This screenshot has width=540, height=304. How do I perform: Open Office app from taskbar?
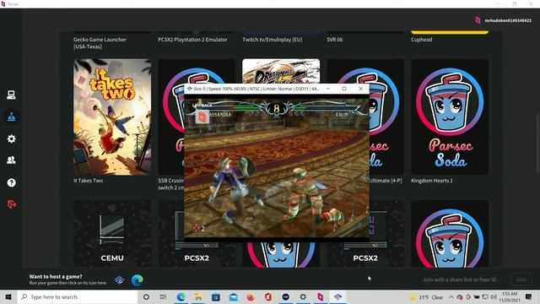point(268,296)
